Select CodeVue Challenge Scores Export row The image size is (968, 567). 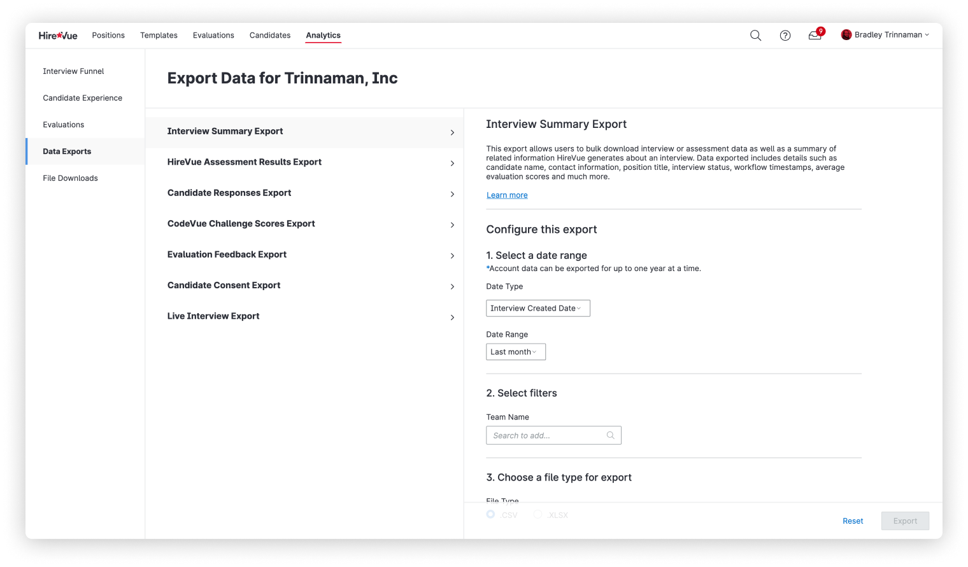pos(304,224)
